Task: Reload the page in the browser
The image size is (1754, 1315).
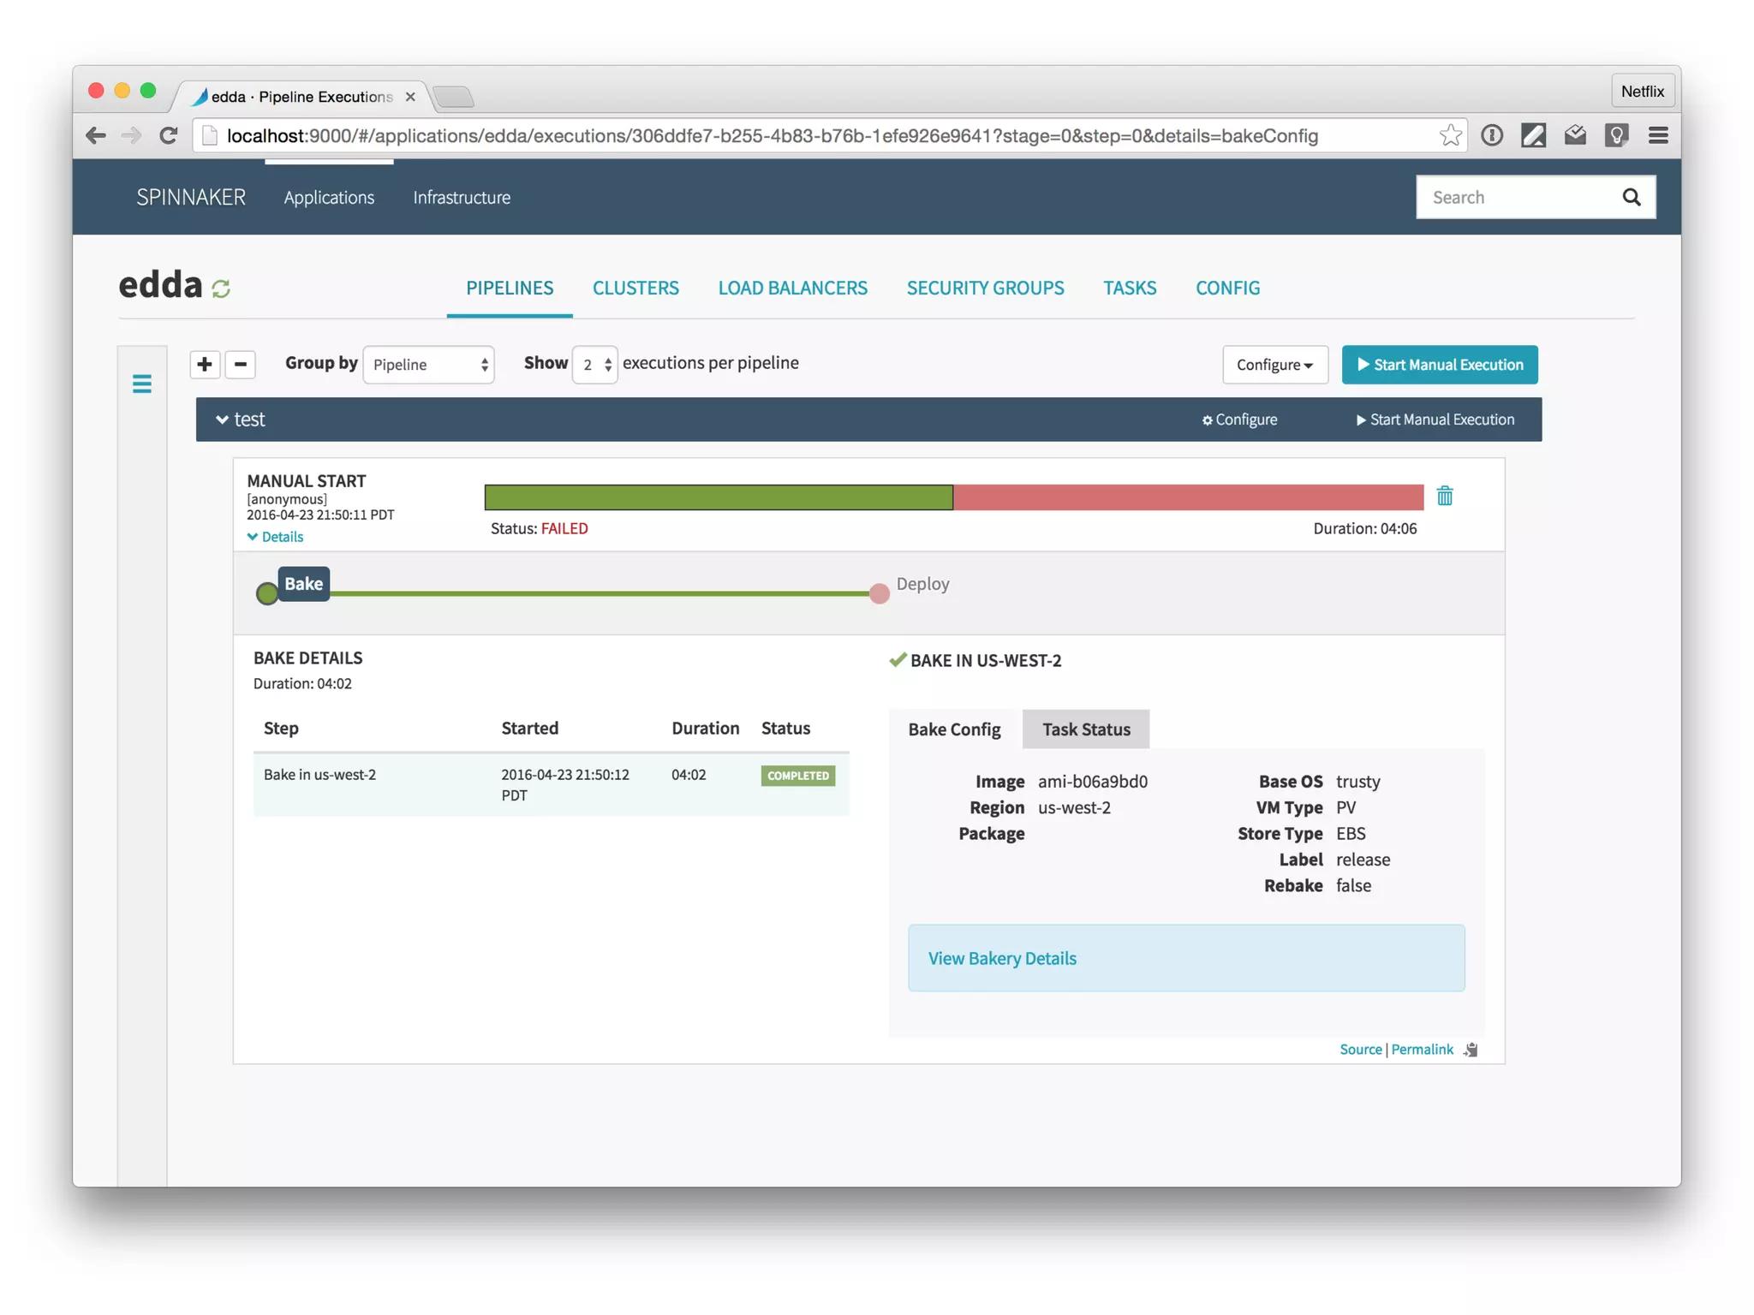Action: pos(169,135)
